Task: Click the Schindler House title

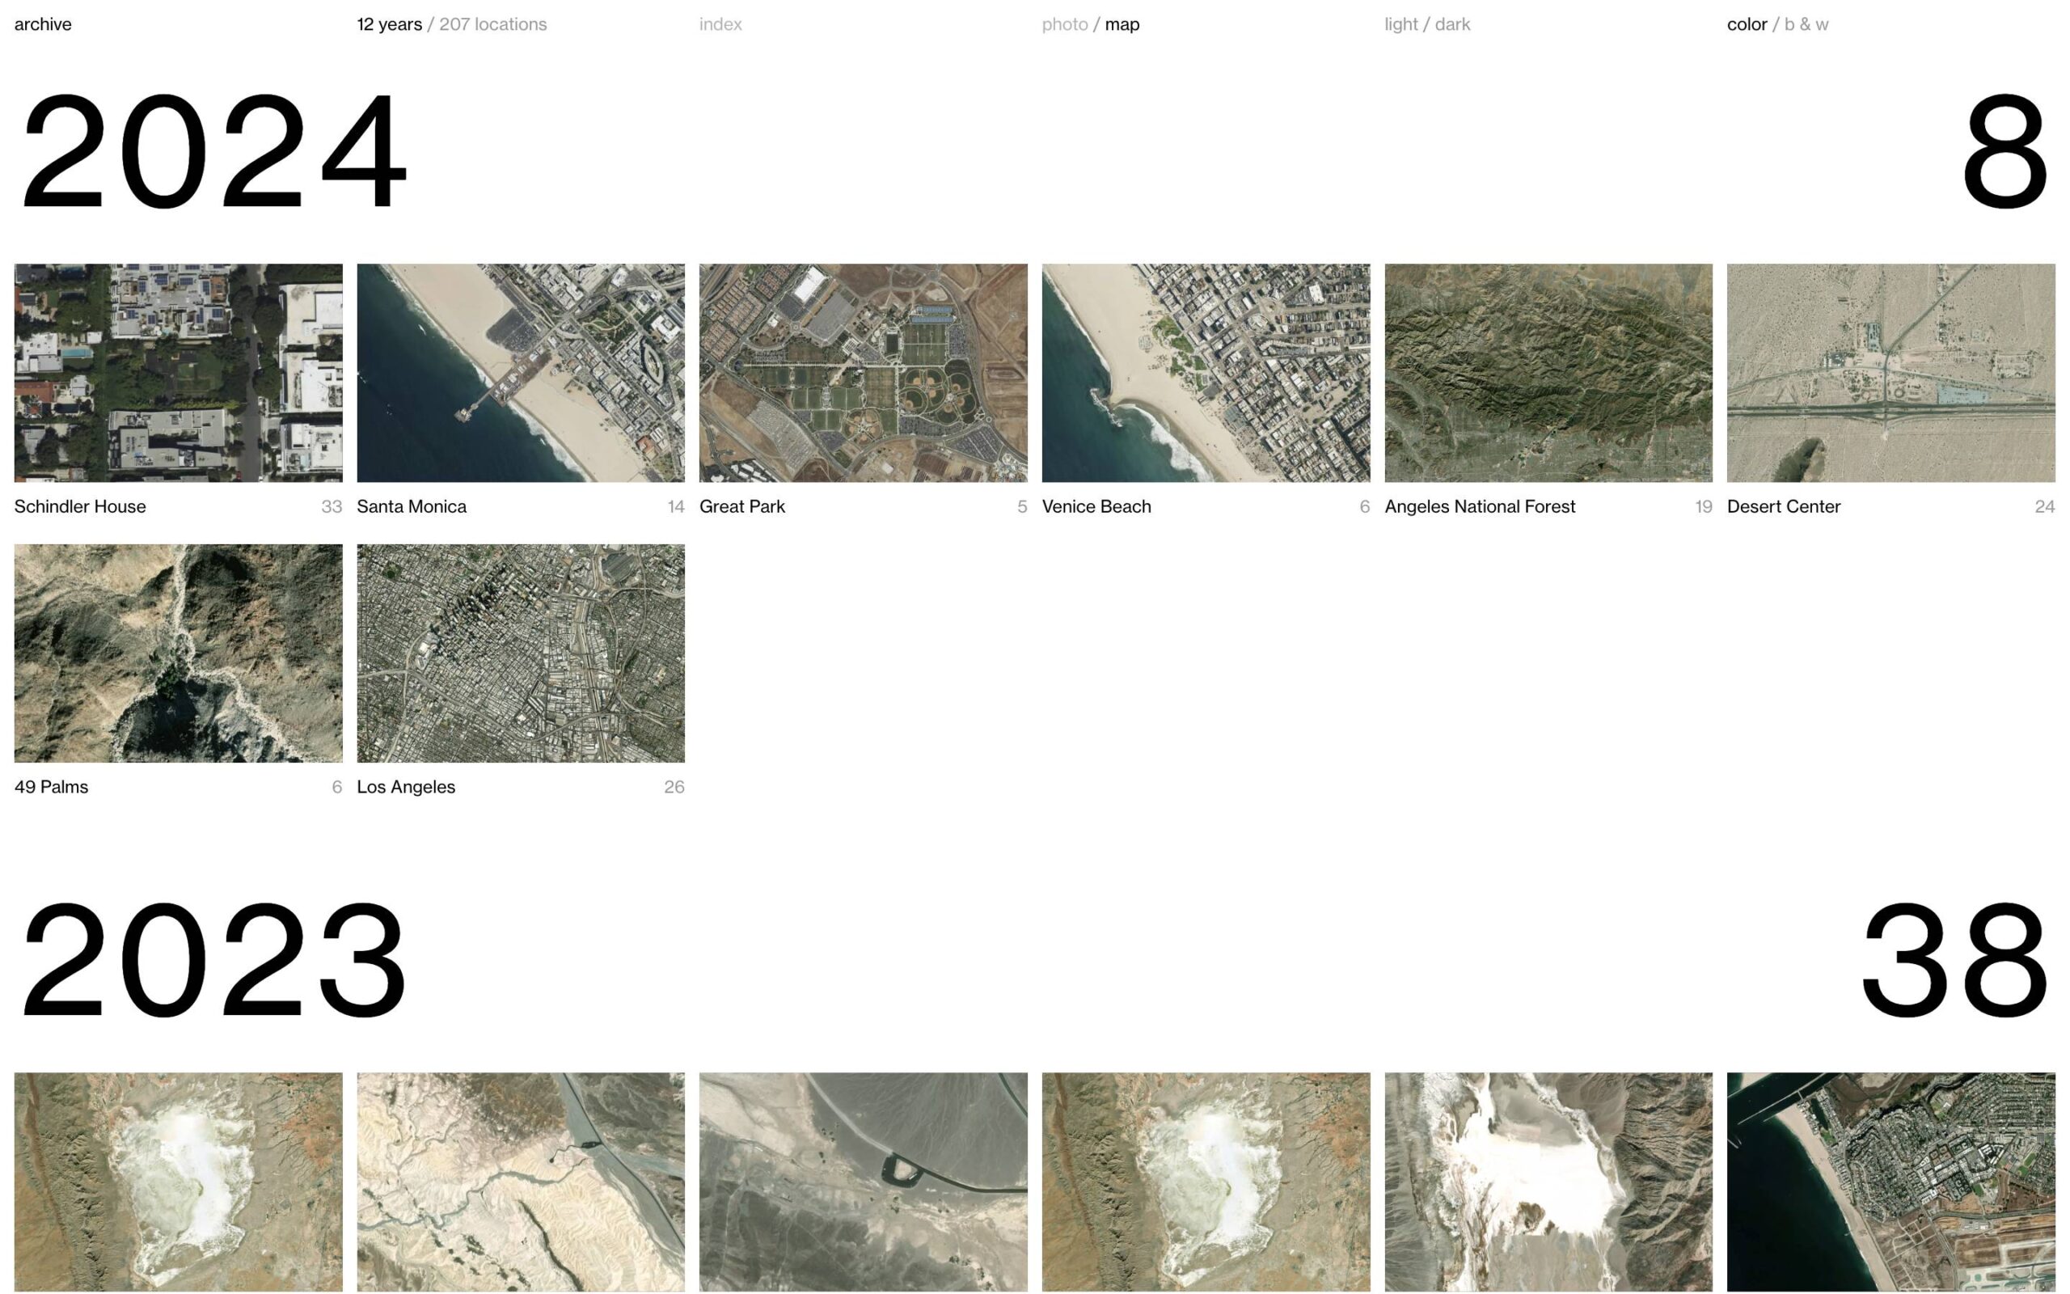Action: point(80,506)
